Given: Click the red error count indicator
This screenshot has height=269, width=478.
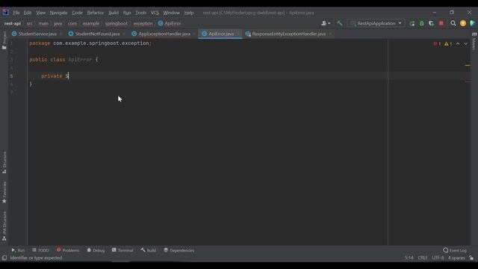Looking at the screenshot, I should coord(437,44).
